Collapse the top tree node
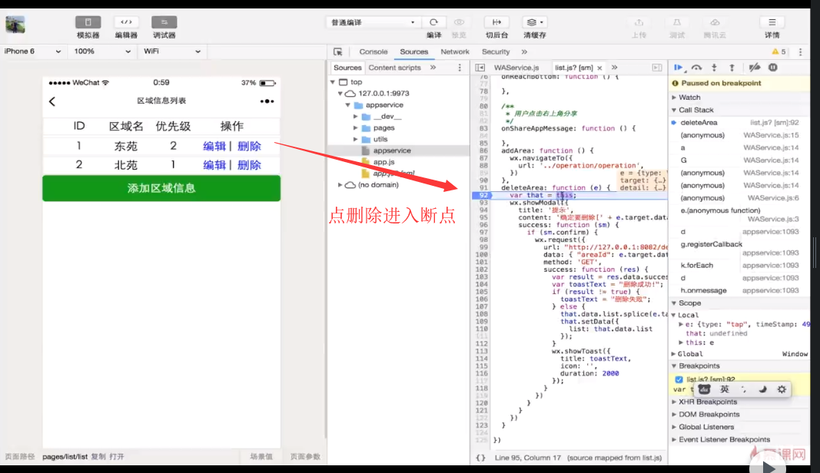The image size is (820, 473). (333, 82)
